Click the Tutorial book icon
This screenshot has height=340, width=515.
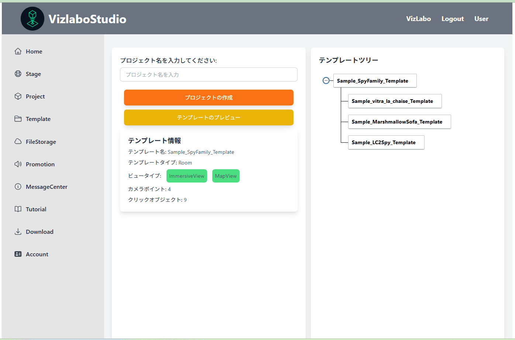point(18,209)
